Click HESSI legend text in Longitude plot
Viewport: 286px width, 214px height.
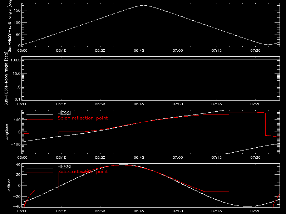point(64,113)
